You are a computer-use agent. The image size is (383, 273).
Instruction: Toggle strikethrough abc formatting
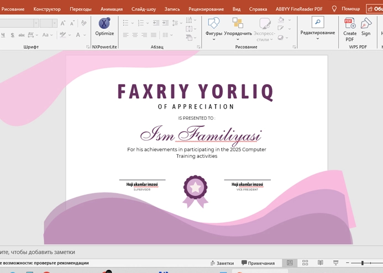coord(22,35)
